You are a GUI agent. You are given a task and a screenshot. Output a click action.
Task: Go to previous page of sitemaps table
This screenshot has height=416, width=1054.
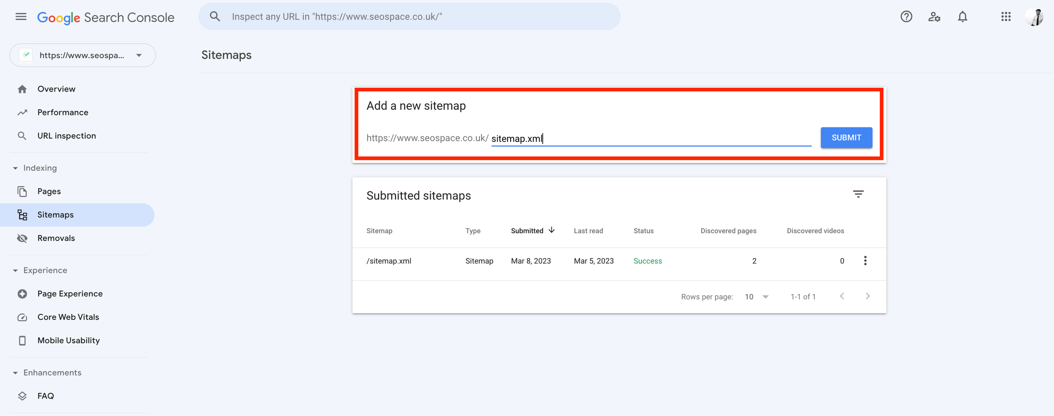(x=842, y=296)
